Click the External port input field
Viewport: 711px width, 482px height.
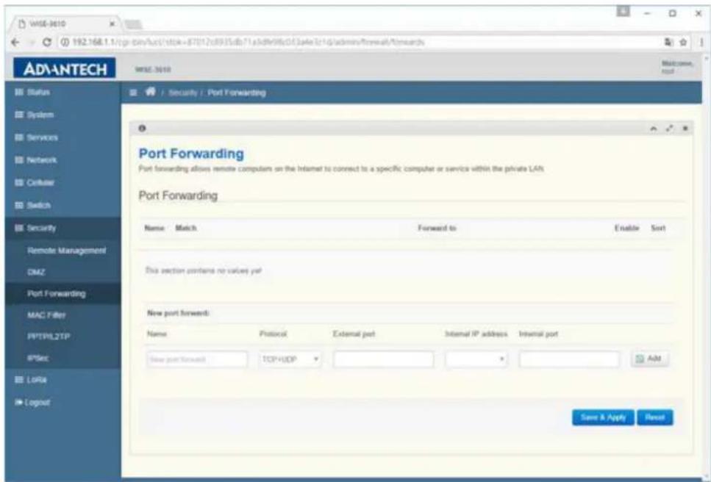click(384, 359)
